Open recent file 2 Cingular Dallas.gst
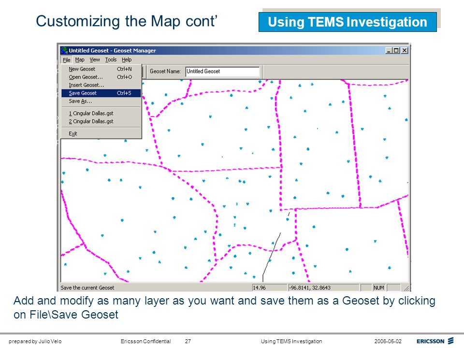Screen dimensions: 464x348 101,121
